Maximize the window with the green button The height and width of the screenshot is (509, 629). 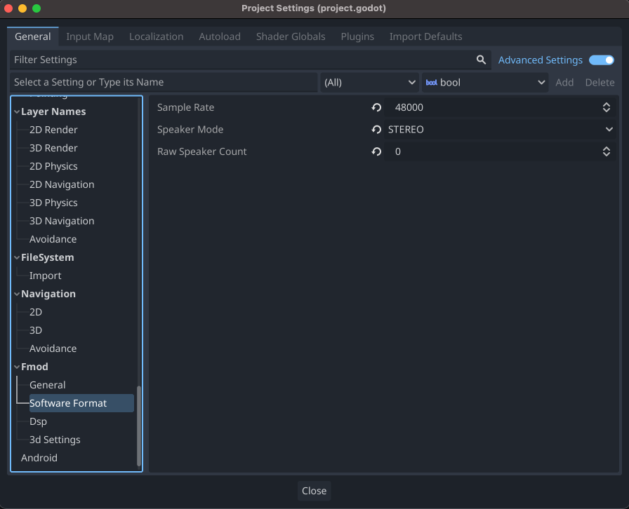coord(37,8)
